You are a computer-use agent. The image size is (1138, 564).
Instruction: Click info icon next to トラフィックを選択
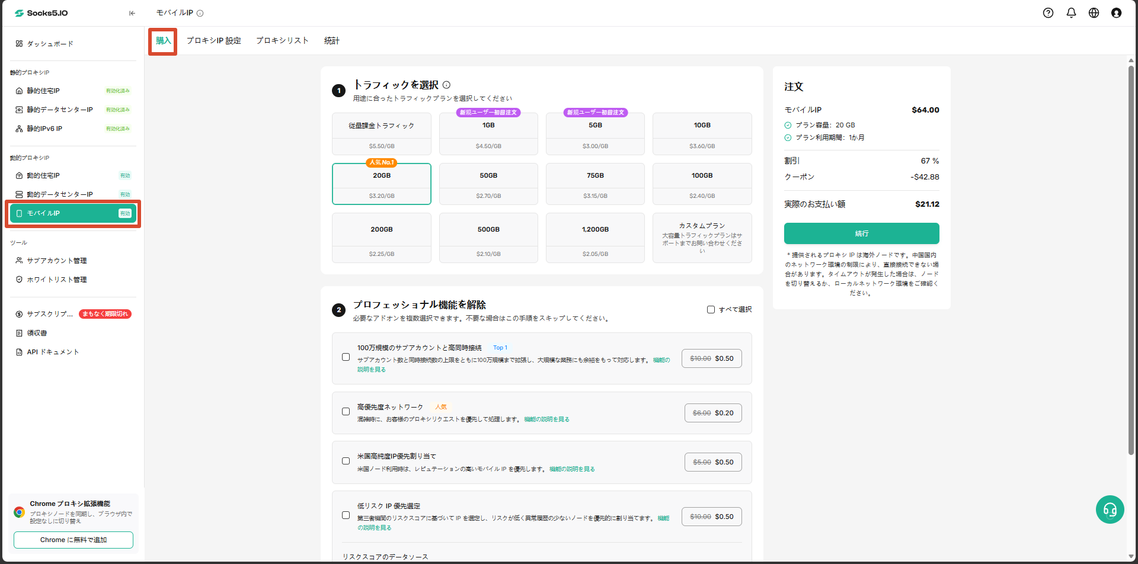pos(446,85)
